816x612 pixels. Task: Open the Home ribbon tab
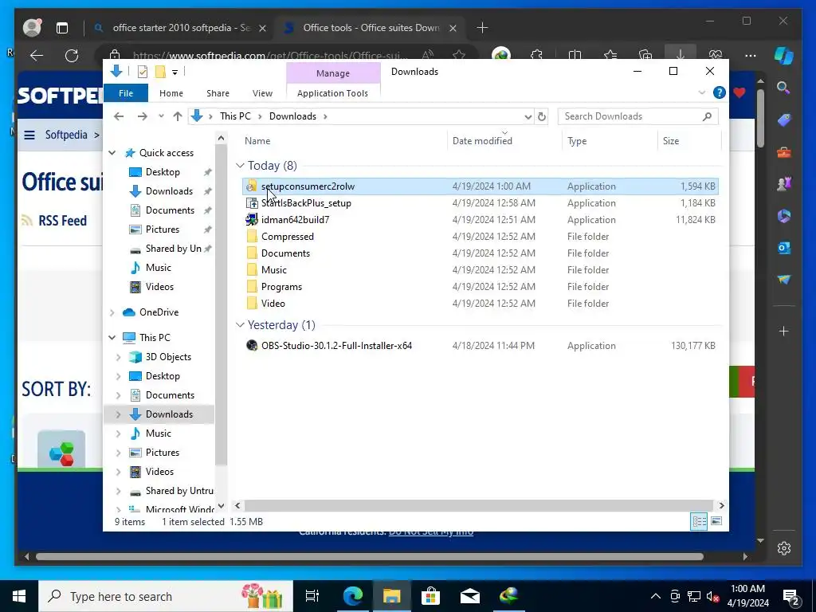tap(171, 93)
